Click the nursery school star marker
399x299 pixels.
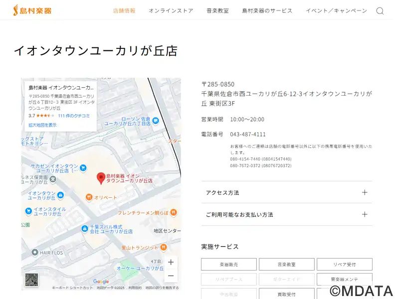pyautogui.click(x=53, y=179)
